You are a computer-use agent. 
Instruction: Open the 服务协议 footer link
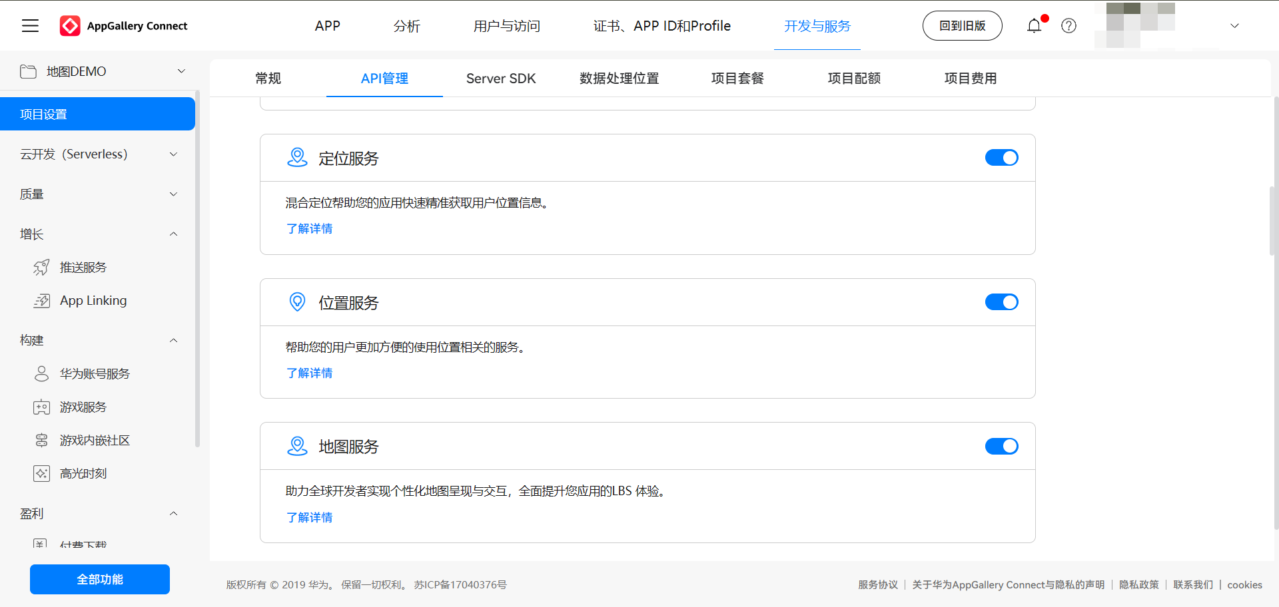pos(878,585)
